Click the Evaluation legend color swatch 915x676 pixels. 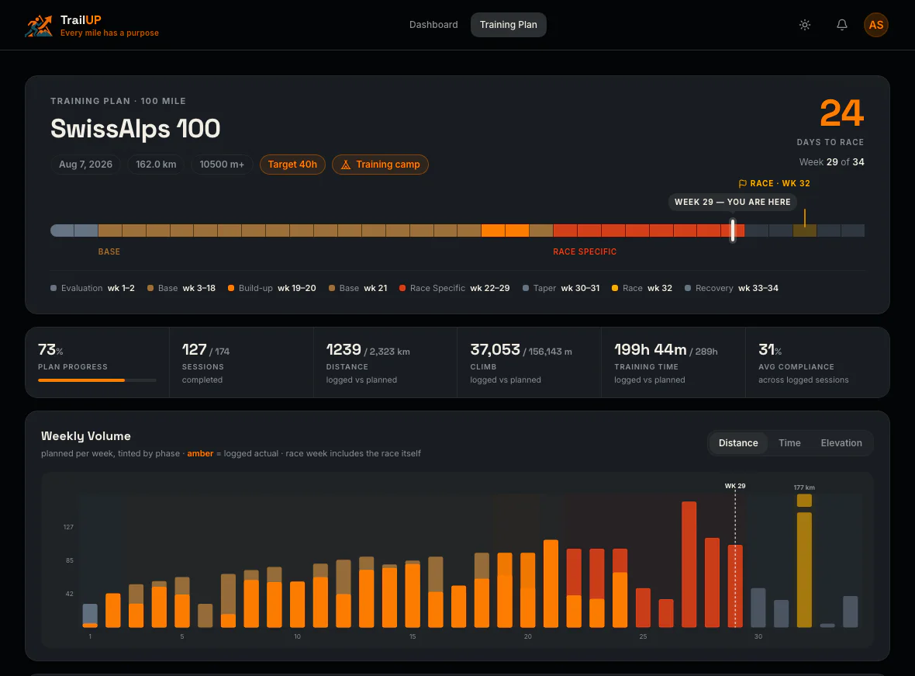pyautogui.click(x=54, y=288)
